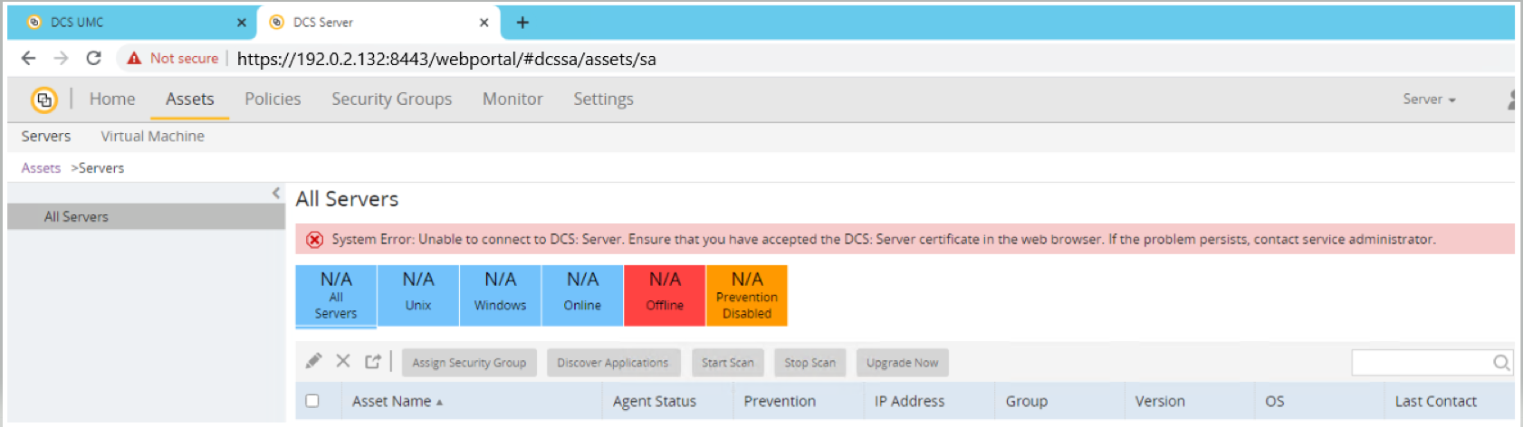Click the search magnifier icon

click(x=1500, y=363)
